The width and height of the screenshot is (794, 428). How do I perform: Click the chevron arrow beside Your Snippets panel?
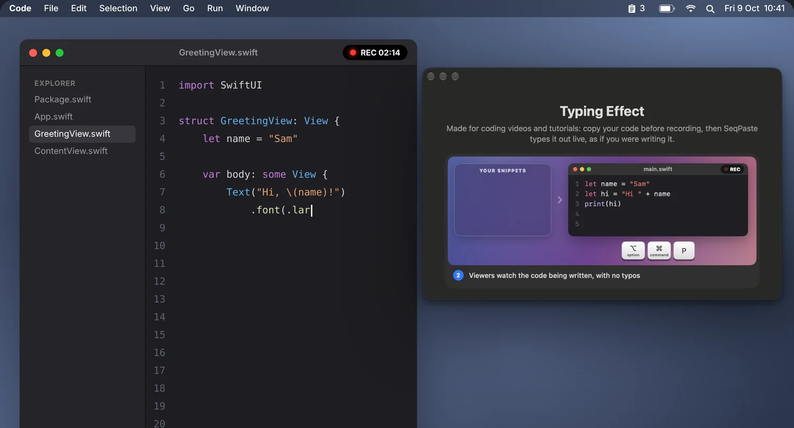click(560, 200)
